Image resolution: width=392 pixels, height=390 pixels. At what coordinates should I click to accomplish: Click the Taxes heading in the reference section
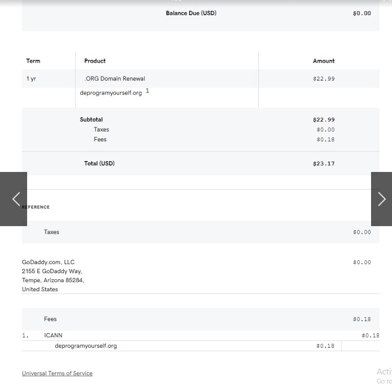click(51, 232)
